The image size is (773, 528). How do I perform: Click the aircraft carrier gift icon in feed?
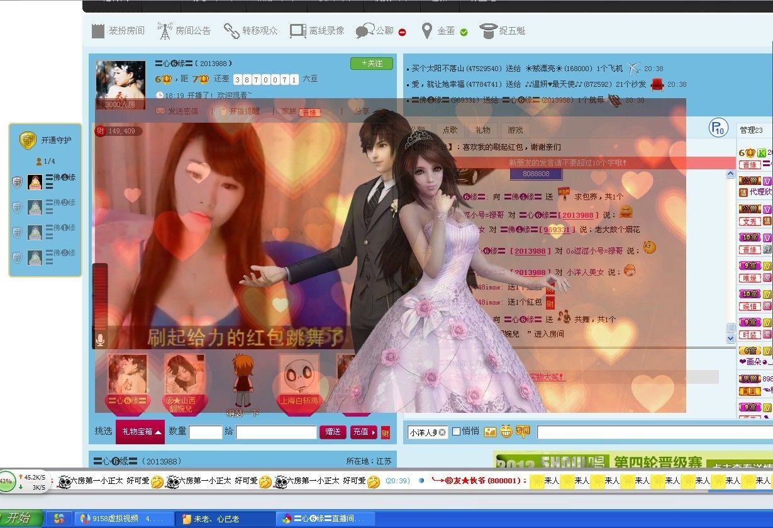point(615,100)
